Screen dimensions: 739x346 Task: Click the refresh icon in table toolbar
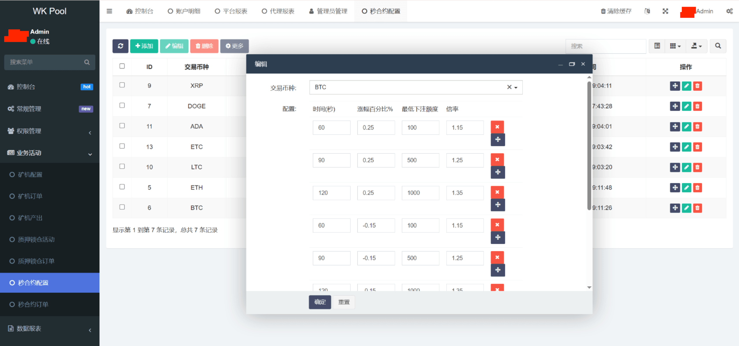[x=120, y=46]
